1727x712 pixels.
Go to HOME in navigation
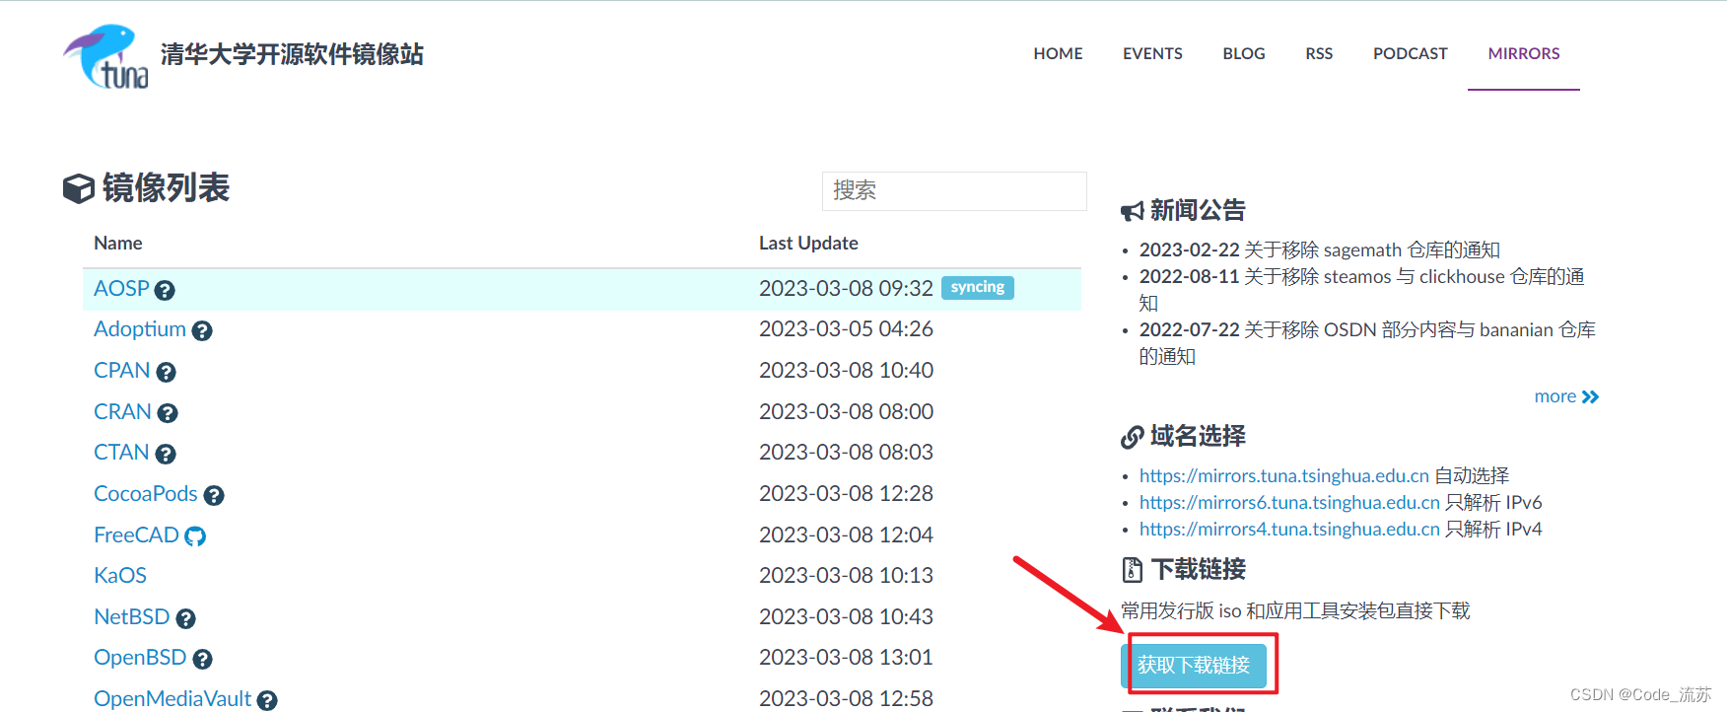[1058, 53]
